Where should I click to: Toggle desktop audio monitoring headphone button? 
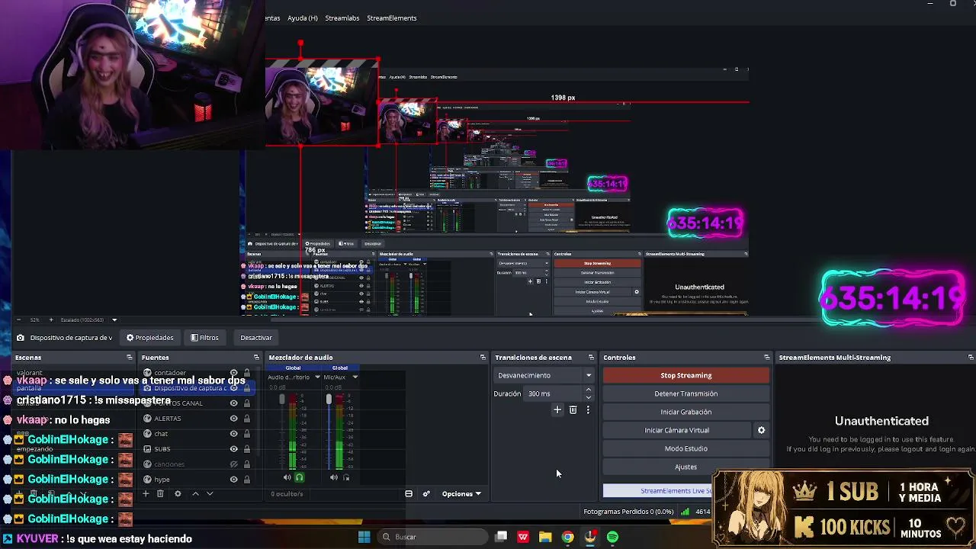coord(300,477)
